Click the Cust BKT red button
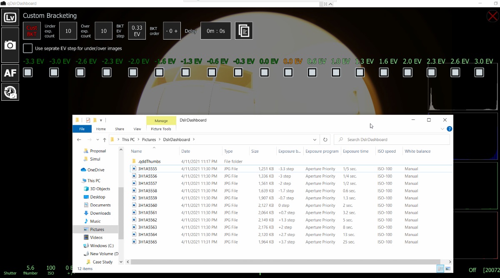500x278 pixels. pyautogui.click(x=32, y=31)
